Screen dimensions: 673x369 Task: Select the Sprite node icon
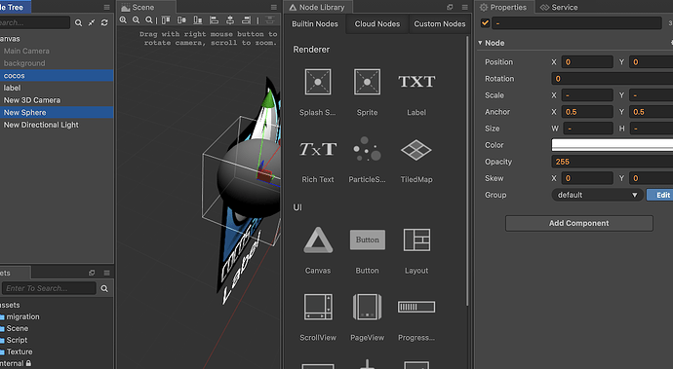pos(367,82)
